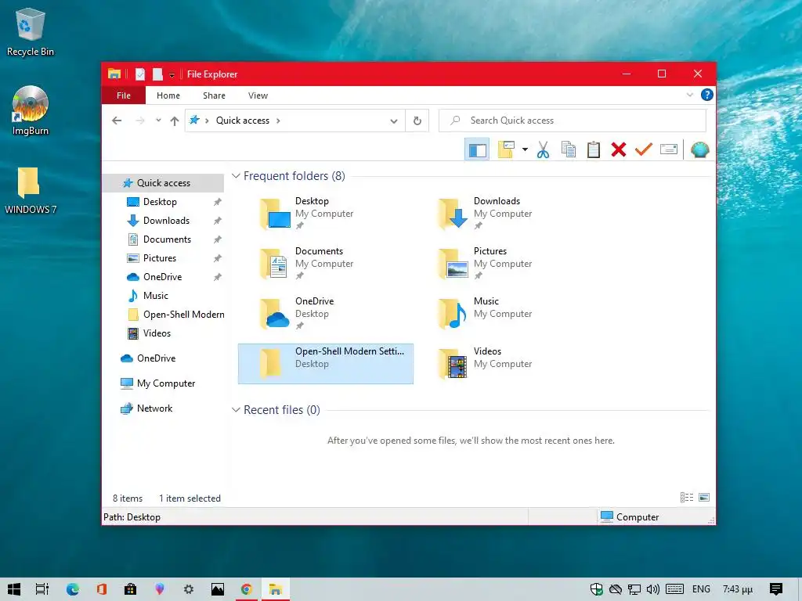Click the Copy toolbar icon
This screenshot has height=601, width=802.
click(569, 149)
